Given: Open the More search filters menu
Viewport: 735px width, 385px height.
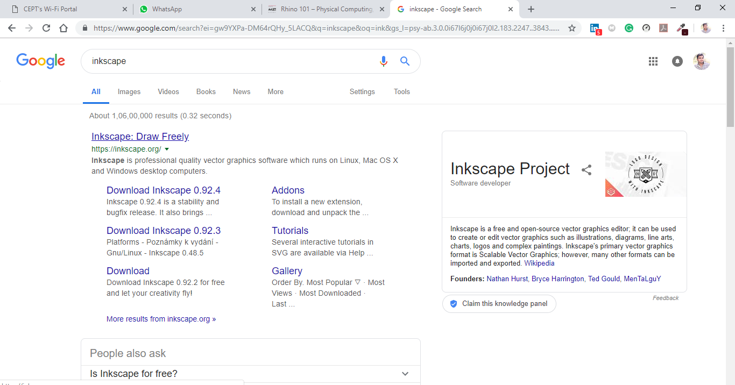Looking at the screenshot, I should point(275,92).
